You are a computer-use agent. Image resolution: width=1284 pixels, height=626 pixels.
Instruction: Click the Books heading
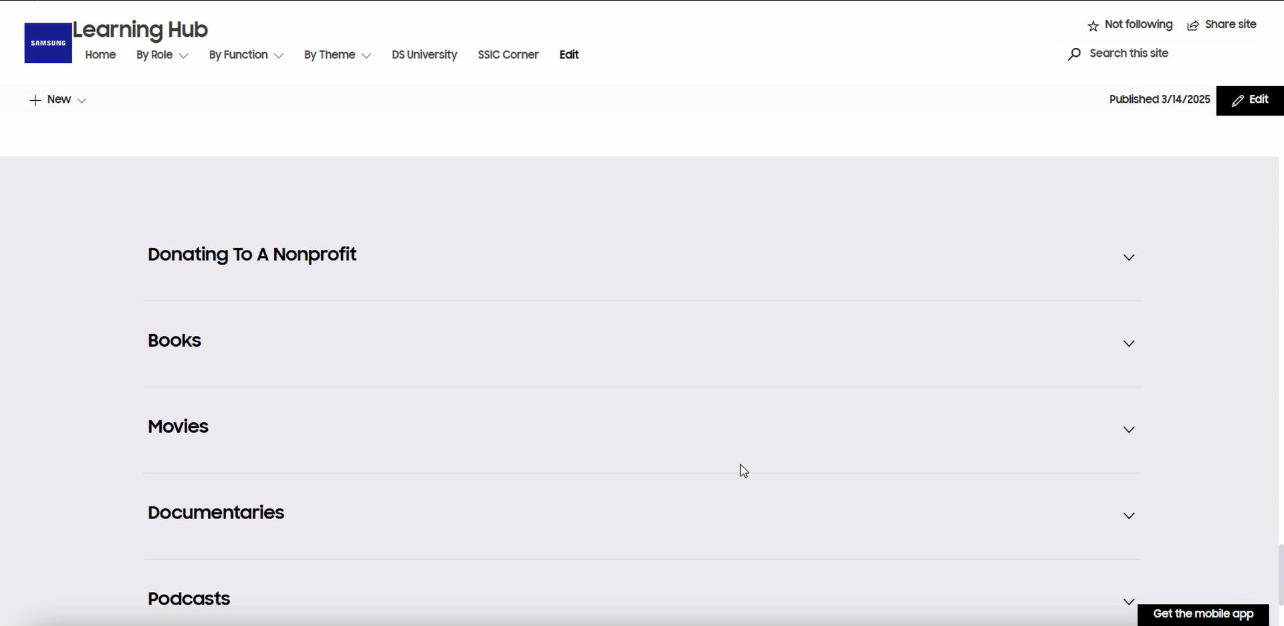pos(175,341)
